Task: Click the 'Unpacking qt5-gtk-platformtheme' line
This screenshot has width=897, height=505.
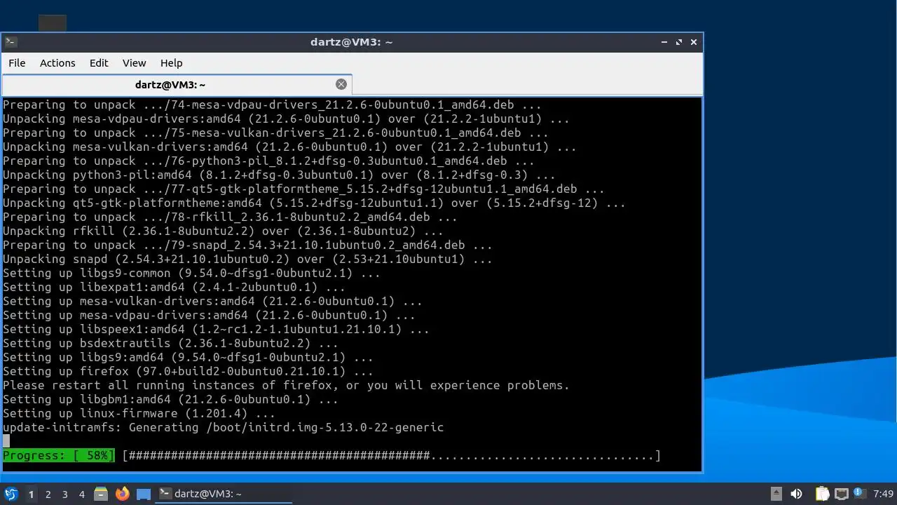Action: (314, 203)
